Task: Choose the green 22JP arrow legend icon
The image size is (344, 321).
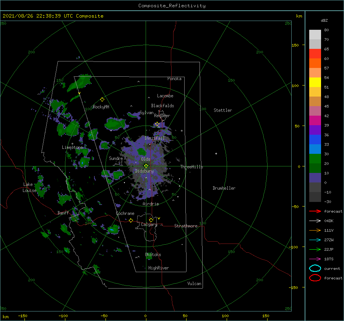Action: point(315,249)
